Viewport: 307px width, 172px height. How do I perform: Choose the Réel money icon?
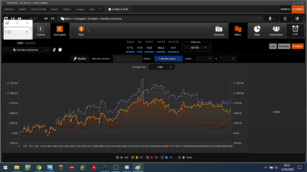tap(81, 29)
